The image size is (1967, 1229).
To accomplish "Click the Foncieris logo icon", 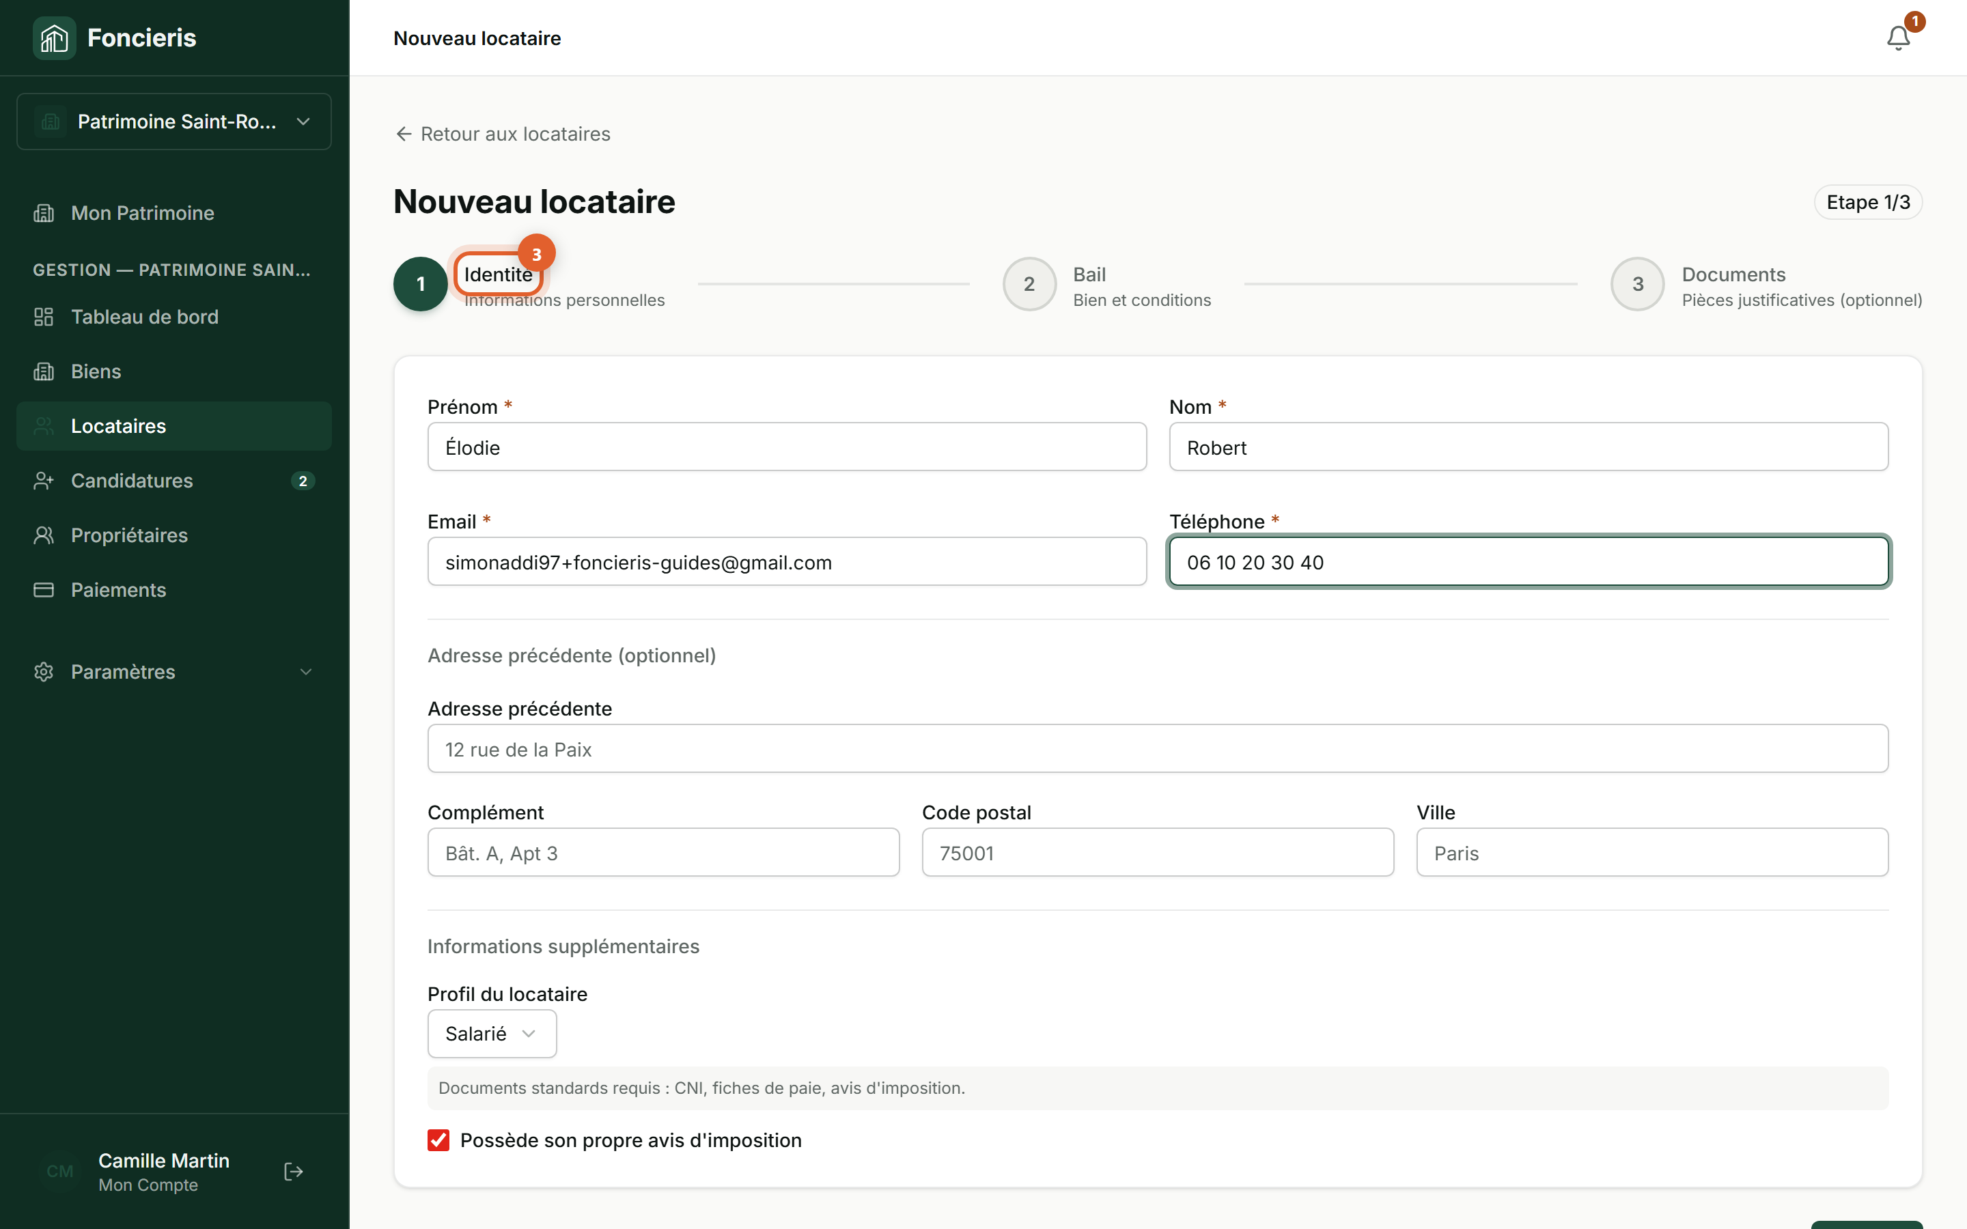I will pos(54,38).
